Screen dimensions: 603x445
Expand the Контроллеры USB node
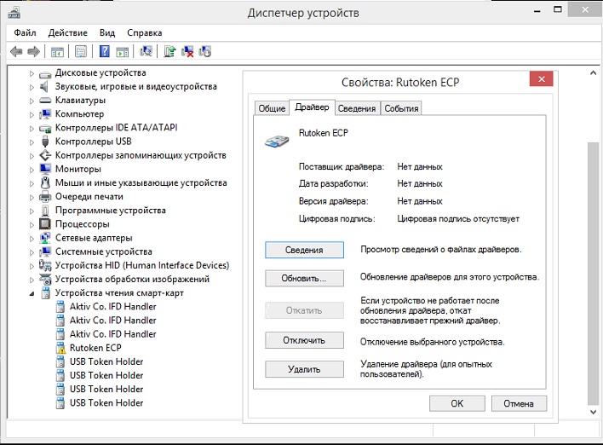click(32, 142)
